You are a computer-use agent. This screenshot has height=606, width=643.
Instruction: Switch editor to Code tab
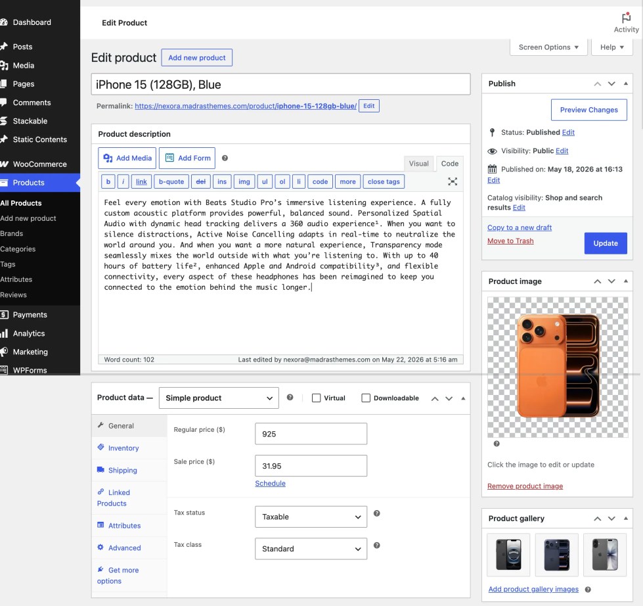449,163
